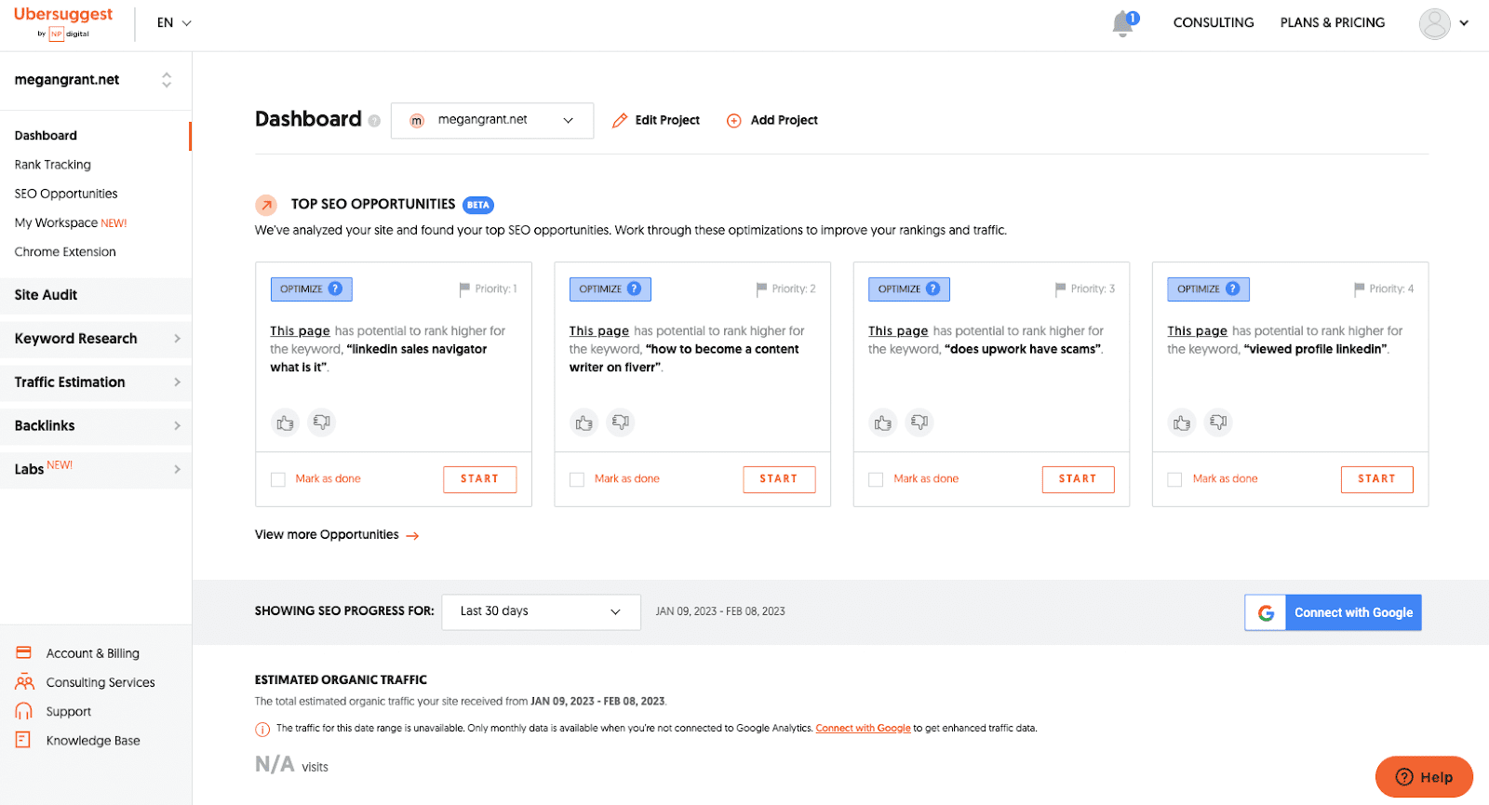The height and width of the screenshot is (805, 1489).
Task: Open the PLANS & PRICING menu
Action: tap(1332, 22)
